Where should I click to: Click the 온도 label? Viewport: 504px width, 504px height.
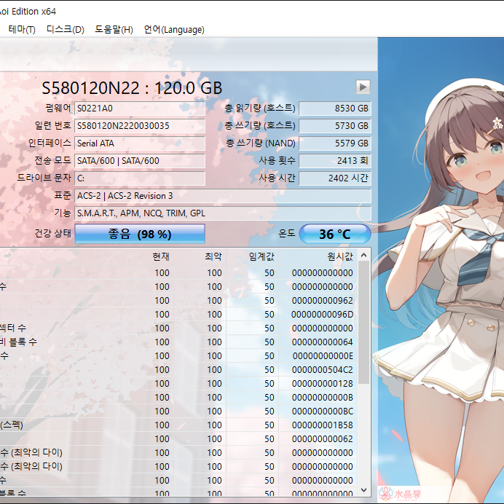(x=287, y=233)
